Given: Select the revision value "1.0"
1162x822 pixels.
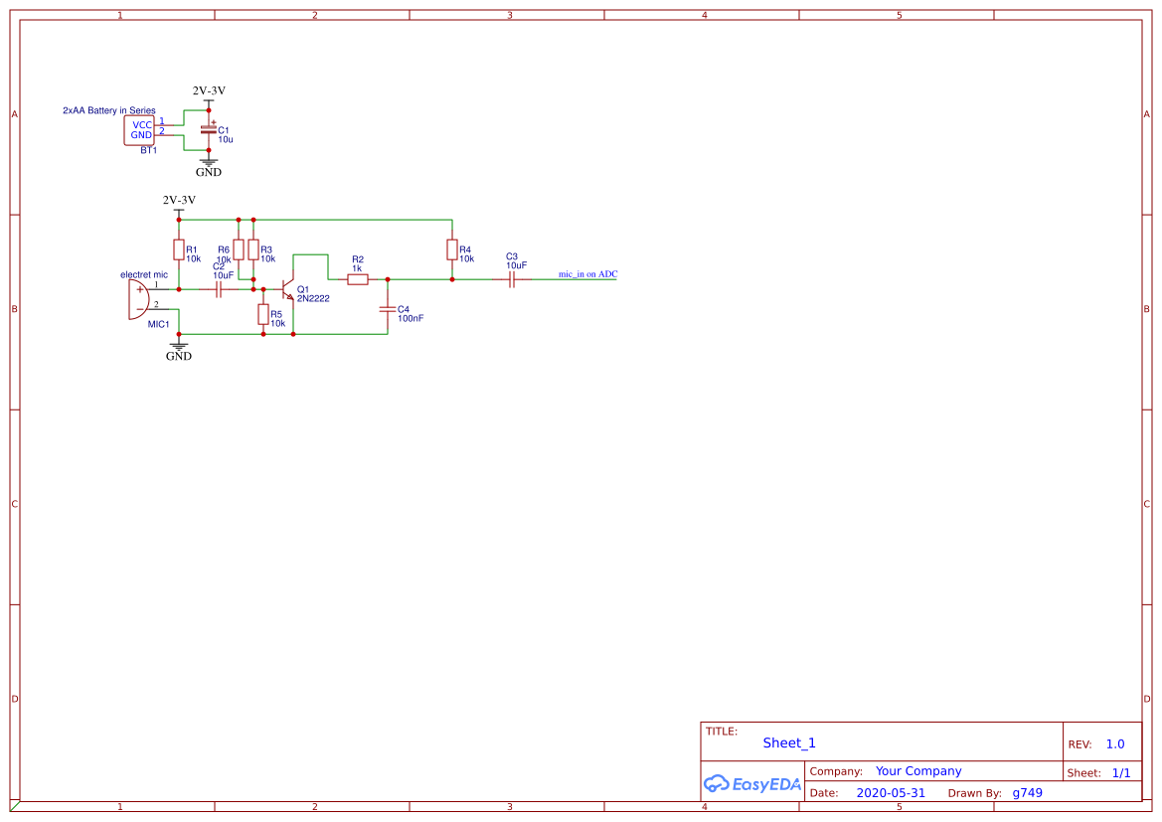Looking at the screenshot, I should pyautogui.click(x=1115, y=744).
